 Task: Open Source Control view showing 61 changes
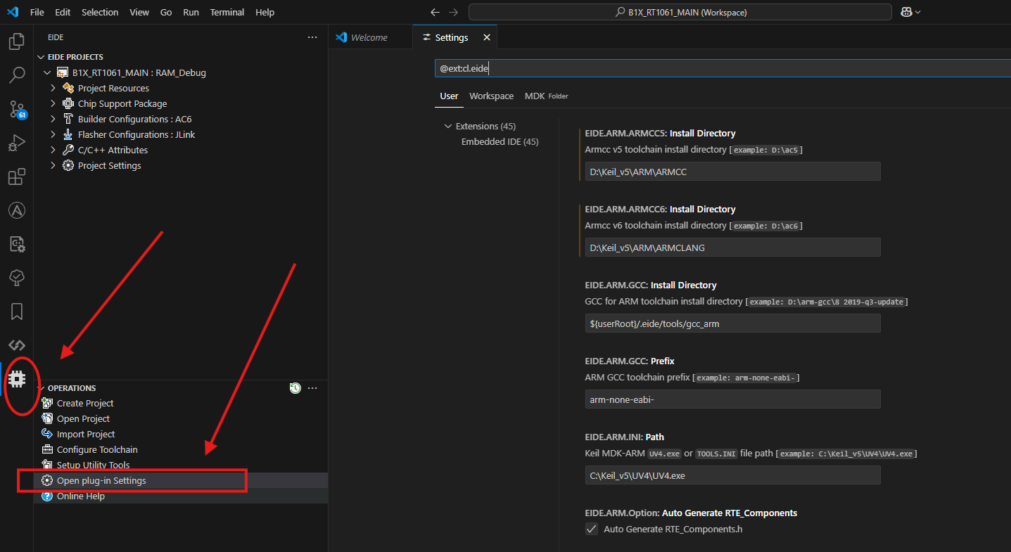[x=17, y=109]
